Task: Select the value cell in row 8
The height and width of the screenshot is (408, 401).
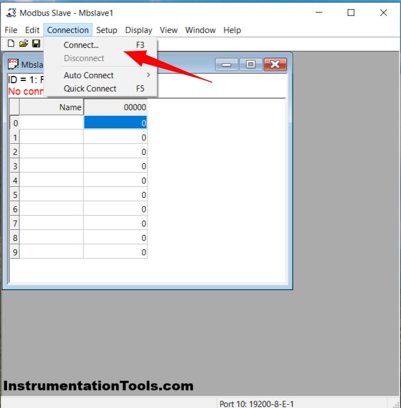Action: pos(115,237)
